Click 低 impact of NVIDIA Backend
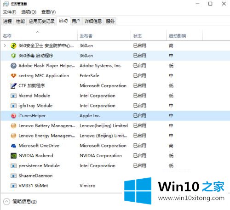Image resolution: width=230 pixels, height=210 pixels. [x=171, y=156]
